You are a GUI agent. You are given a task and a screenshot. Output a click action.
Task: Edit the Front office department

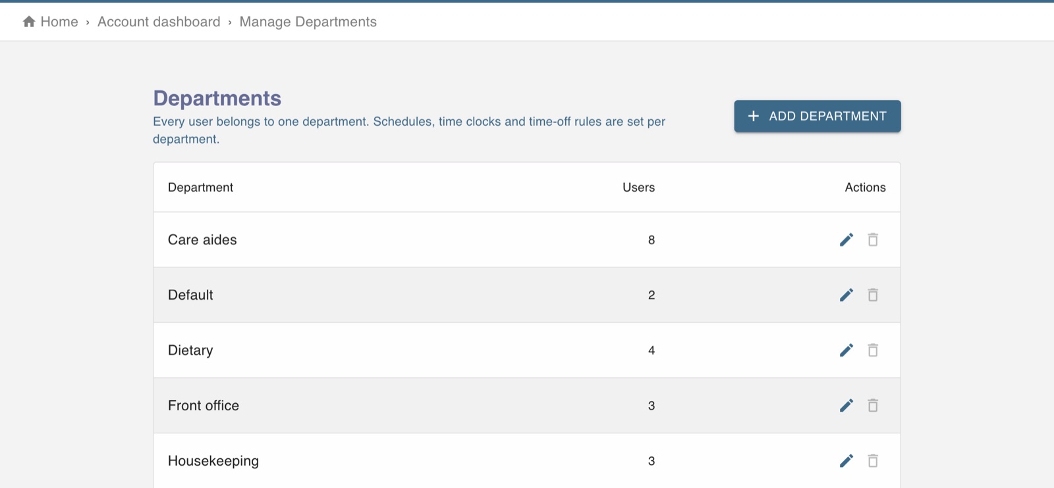(x=846, y=406)
